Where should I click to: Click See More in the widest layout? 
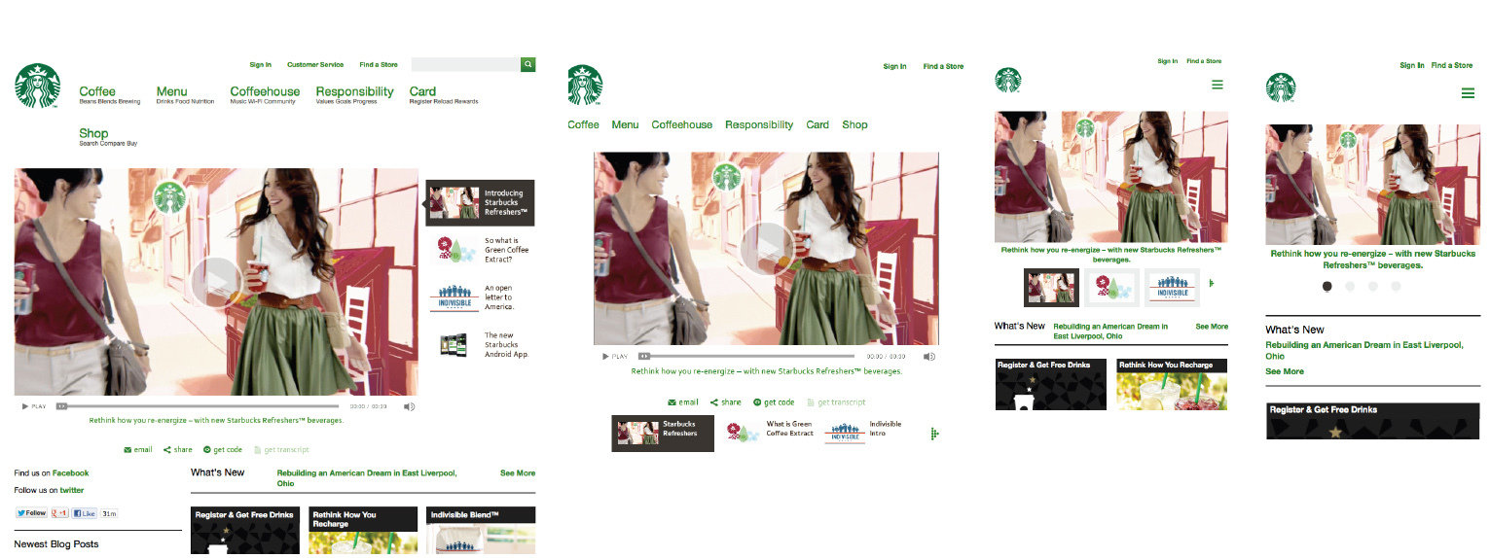518,472
